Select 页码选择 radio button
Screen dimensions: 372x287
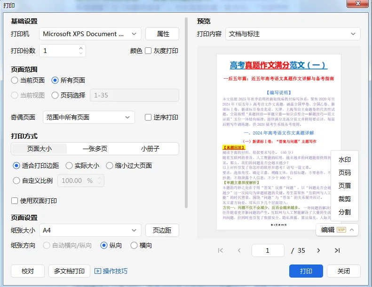point(55,95)
